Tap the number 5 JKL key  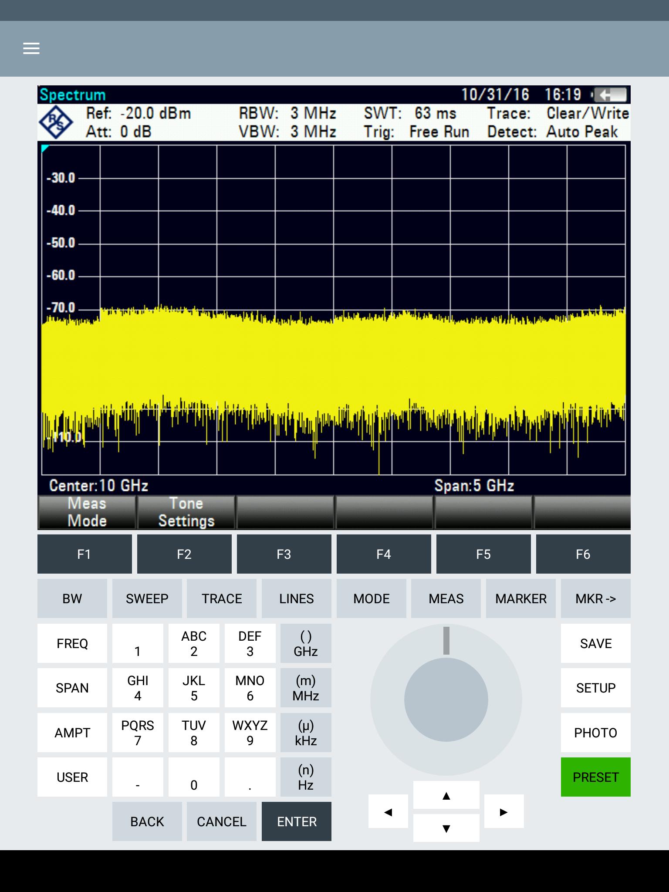point(194,688)
